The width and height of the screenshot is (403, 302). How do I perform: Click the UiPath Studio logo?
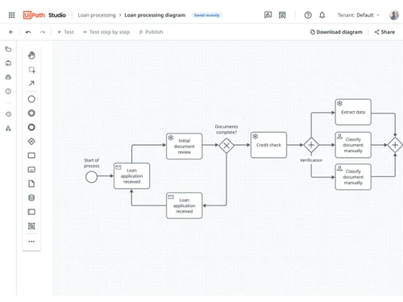[x=44, y=15]
